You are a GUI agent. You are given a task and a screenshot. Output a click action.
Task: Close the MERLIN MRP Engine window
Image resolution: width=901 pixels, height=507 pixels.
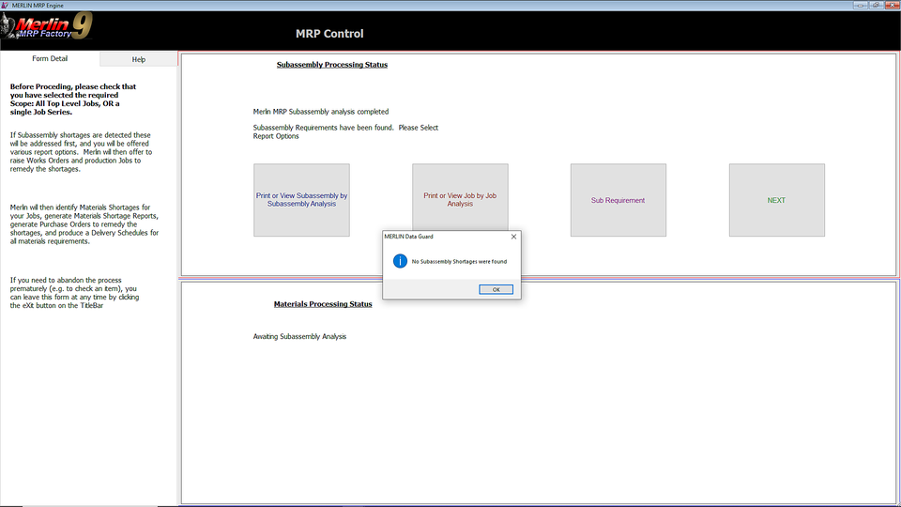click(891, 5)
